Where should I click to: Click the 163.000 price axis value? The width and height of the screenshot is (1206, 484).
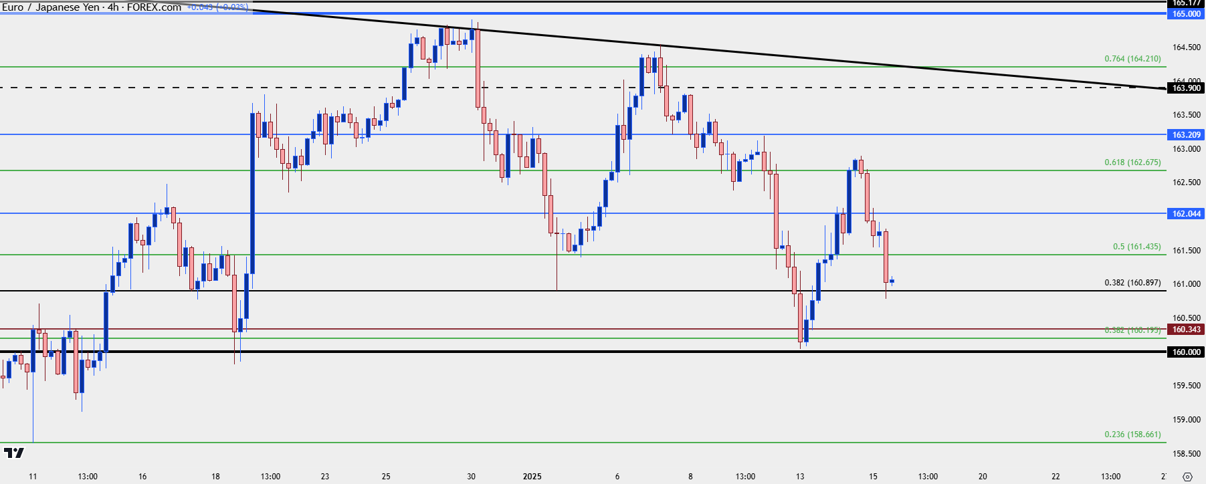(1187, 149)
